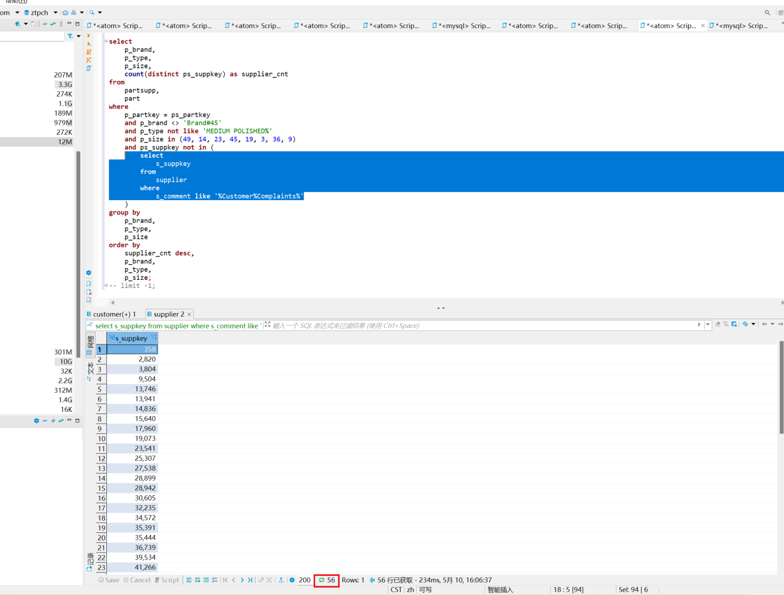The width and height of the screenshot is (784, 595).
Task: Click the global search icon at top right
Action: (x=767, y=12)
